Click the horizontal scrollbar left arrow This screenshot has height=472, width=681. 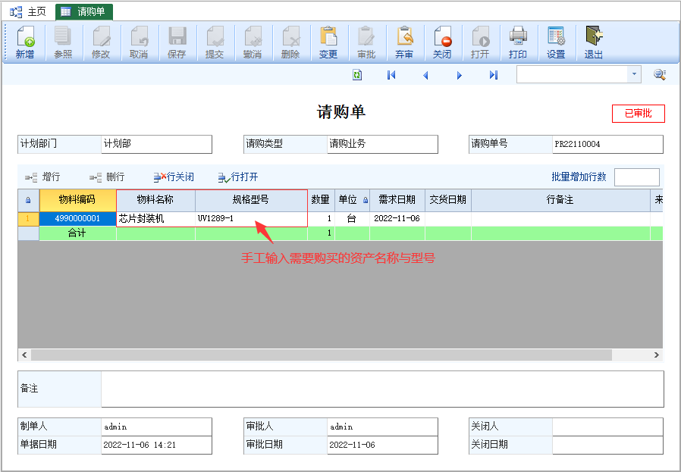[x=24, y=355]
